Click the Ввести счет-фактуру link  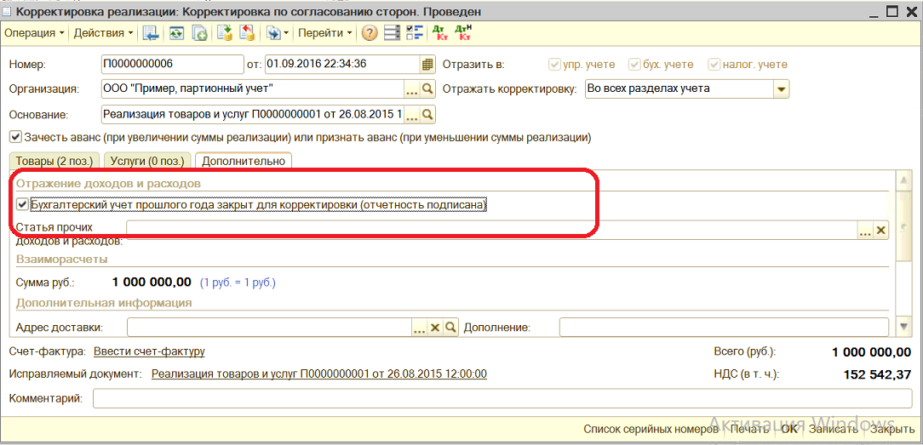(149, 351)
